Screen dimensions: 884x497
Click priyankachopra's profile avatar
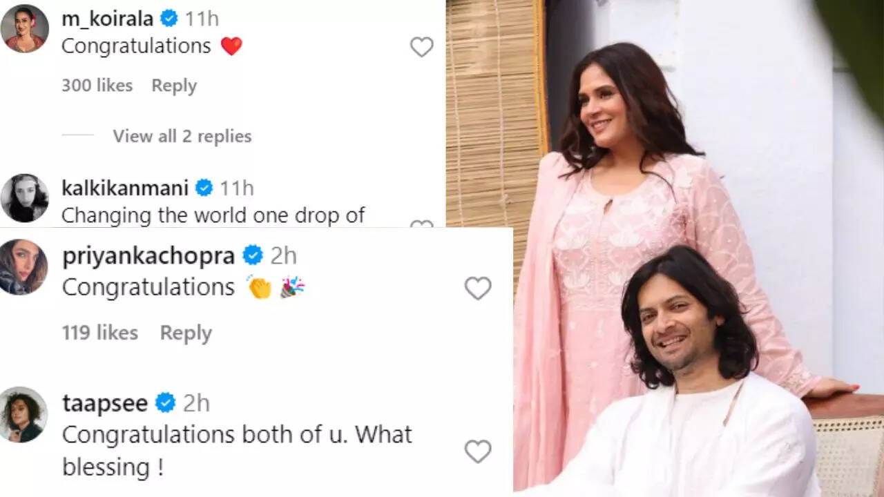click(x=23, y=267)
